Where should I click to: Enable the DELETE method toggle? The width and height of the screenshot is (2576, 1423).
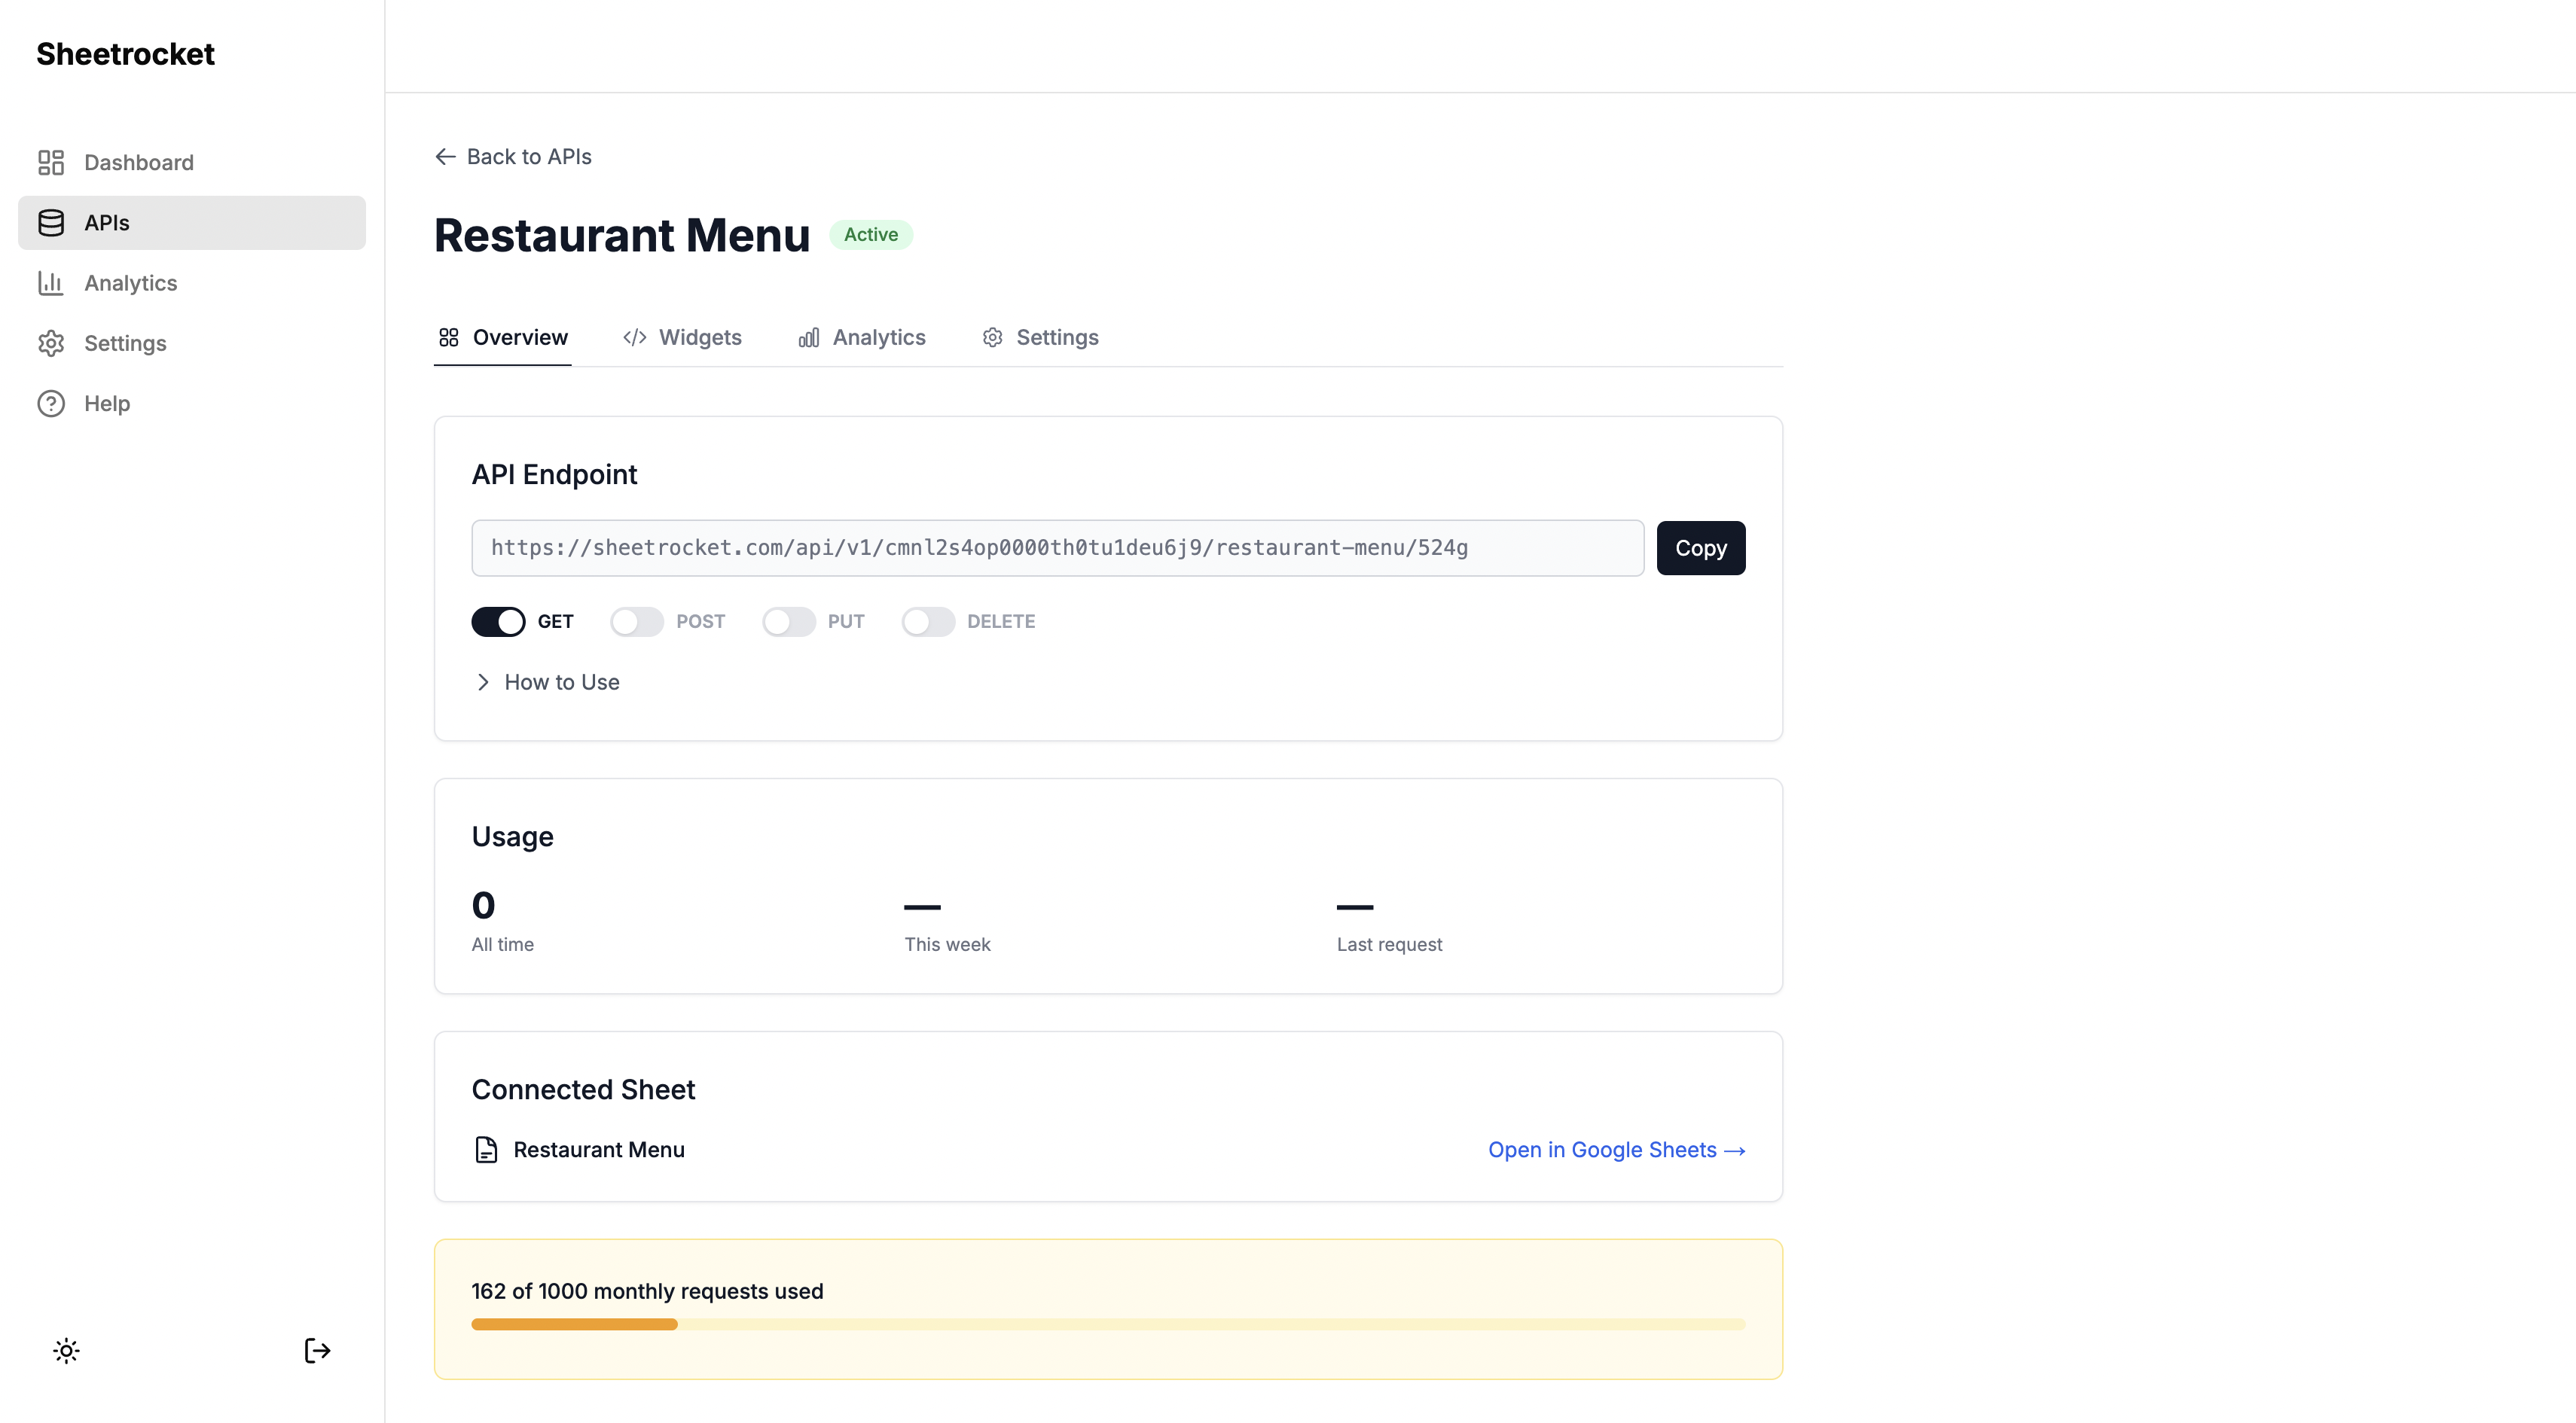coord(928,622)
